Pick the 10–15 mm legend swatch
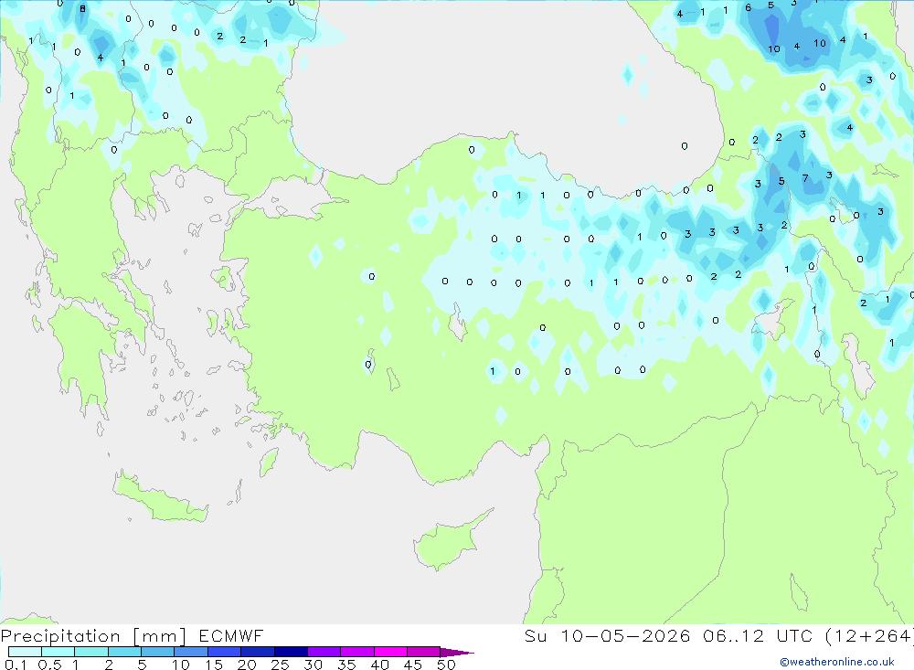This screenshot has height=670, width=914. pyautogui.click(x=191, y=652)
